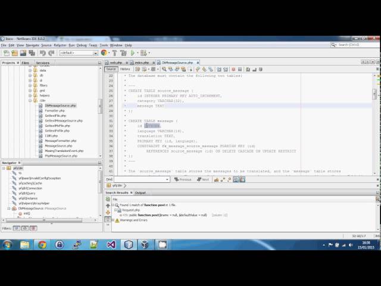Toggle third red Navigator filter button
Viewport: 381px width, 286px height.
33,228
